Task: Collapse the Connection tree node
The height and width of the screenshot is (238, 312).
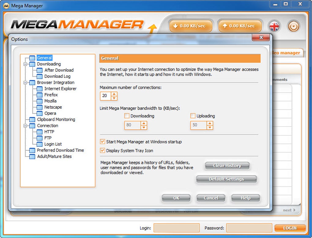Action: click(25, 126)
